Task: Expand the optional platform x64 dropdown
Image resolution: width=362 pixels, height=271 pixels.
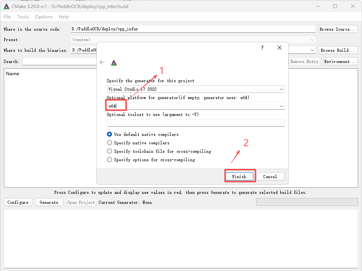Action: (281, 106)
